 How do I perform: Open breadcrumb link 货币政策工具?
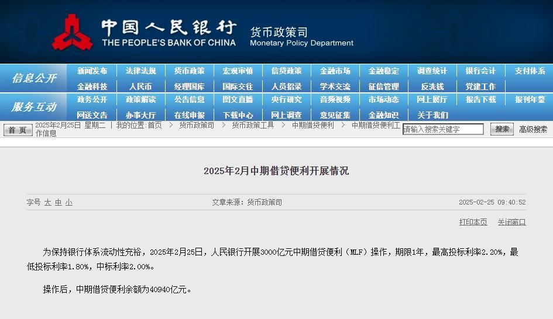[253, 126]
